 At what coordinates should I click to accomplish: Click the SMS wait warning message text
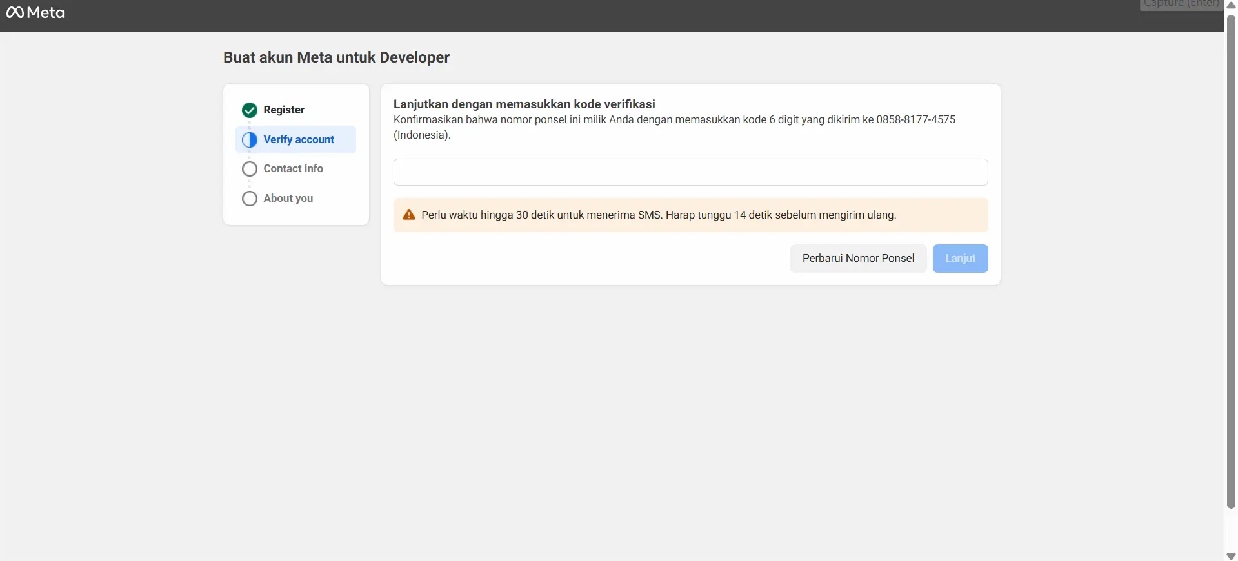tap(659, 215)
